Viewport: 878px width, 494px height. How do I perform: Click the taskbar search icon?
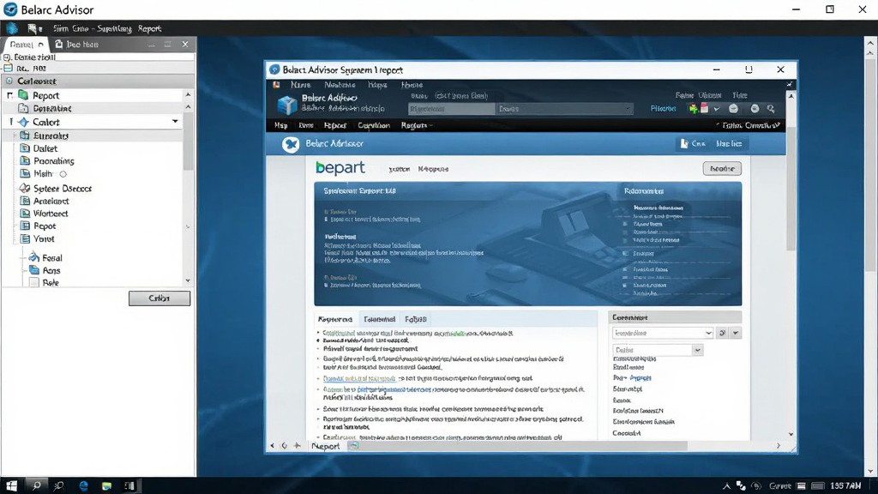click(36, 485)
